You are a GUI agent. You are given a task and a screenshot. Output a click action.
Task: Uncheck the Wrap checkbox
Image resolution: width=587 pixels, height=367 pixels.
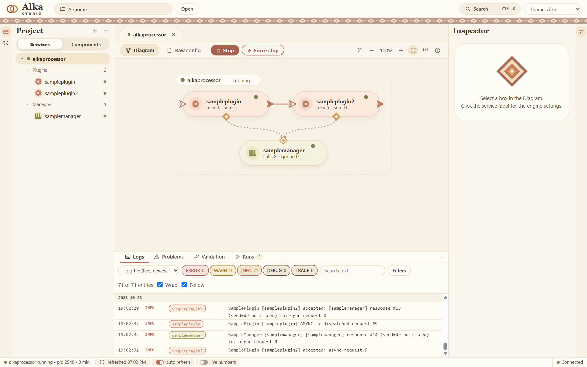(x=160, y=285)
